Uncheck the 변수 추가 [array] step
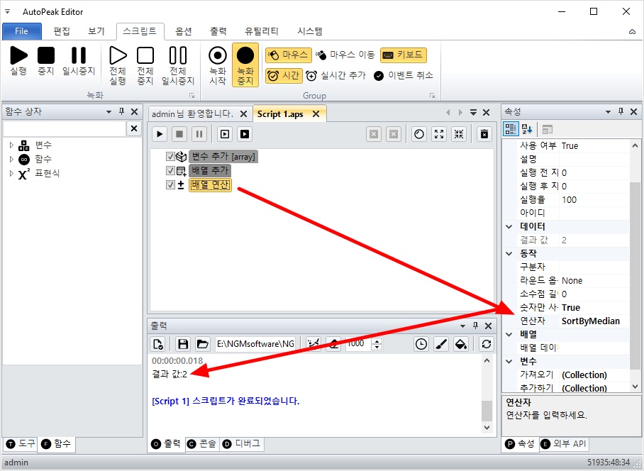 click(170, 157)
